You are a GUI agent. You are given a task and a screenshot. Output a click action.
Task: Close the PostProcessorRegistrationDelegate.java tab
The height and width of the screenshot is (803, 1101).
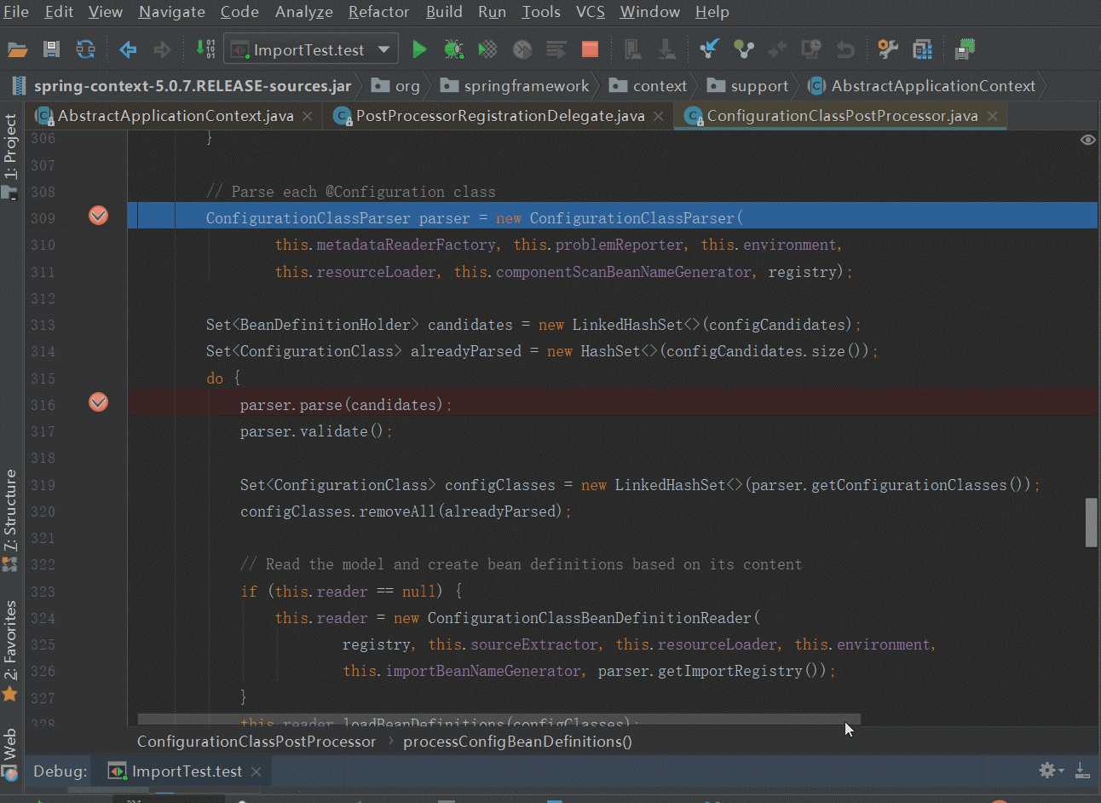click(x=659, y=116)
